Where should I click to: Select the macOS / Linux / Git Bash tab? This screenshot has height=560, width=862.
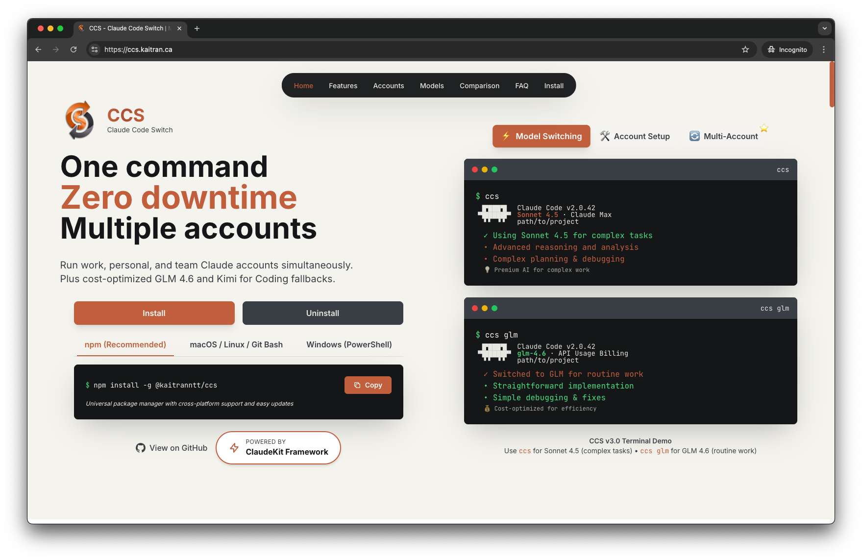(x=236, y=344)
